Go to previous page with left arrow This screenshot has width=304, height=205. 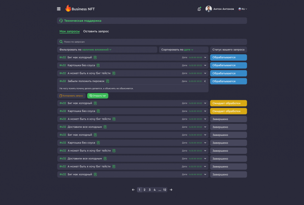[133, 190]
